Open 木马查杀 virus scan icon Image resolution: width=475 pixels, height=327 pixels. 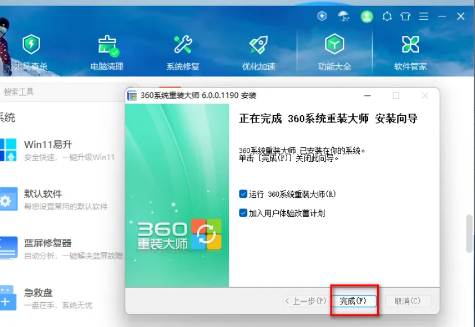(31, 45)
